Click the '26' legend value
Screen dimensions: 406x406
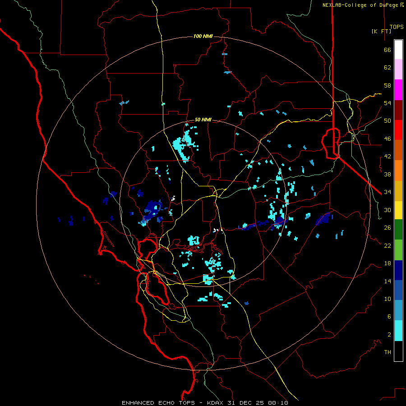pos(388,228)
